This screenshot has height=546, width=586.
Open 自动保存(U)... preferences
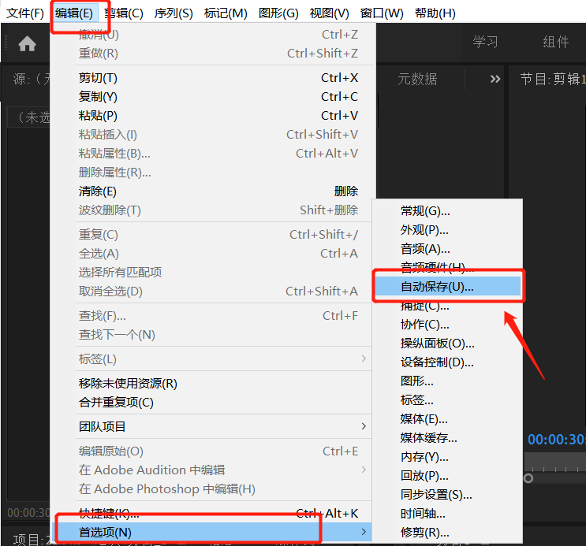(447, 287)
